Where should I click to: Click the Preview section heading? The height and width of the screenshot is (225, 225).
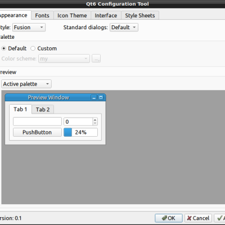pyautogui.click(x=8, y=72)
